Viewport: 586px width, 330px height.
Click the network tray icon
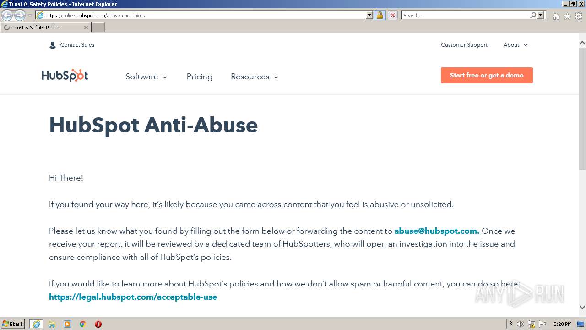(532, 324)
